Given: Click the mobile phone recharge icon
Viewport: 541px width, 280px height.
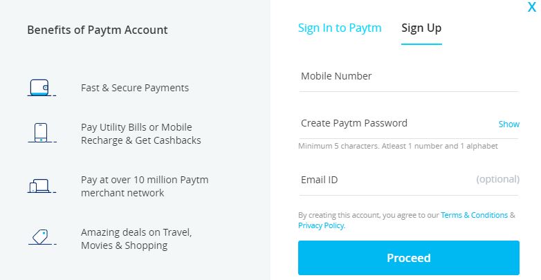Looking at the screenshot, I should click(40, 132).
